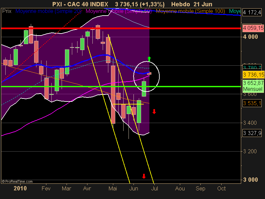This screenshot has height=199, width=265.
Task: Click the green 3 652,87 Mensuel label
Action: [x=253, y=86]
